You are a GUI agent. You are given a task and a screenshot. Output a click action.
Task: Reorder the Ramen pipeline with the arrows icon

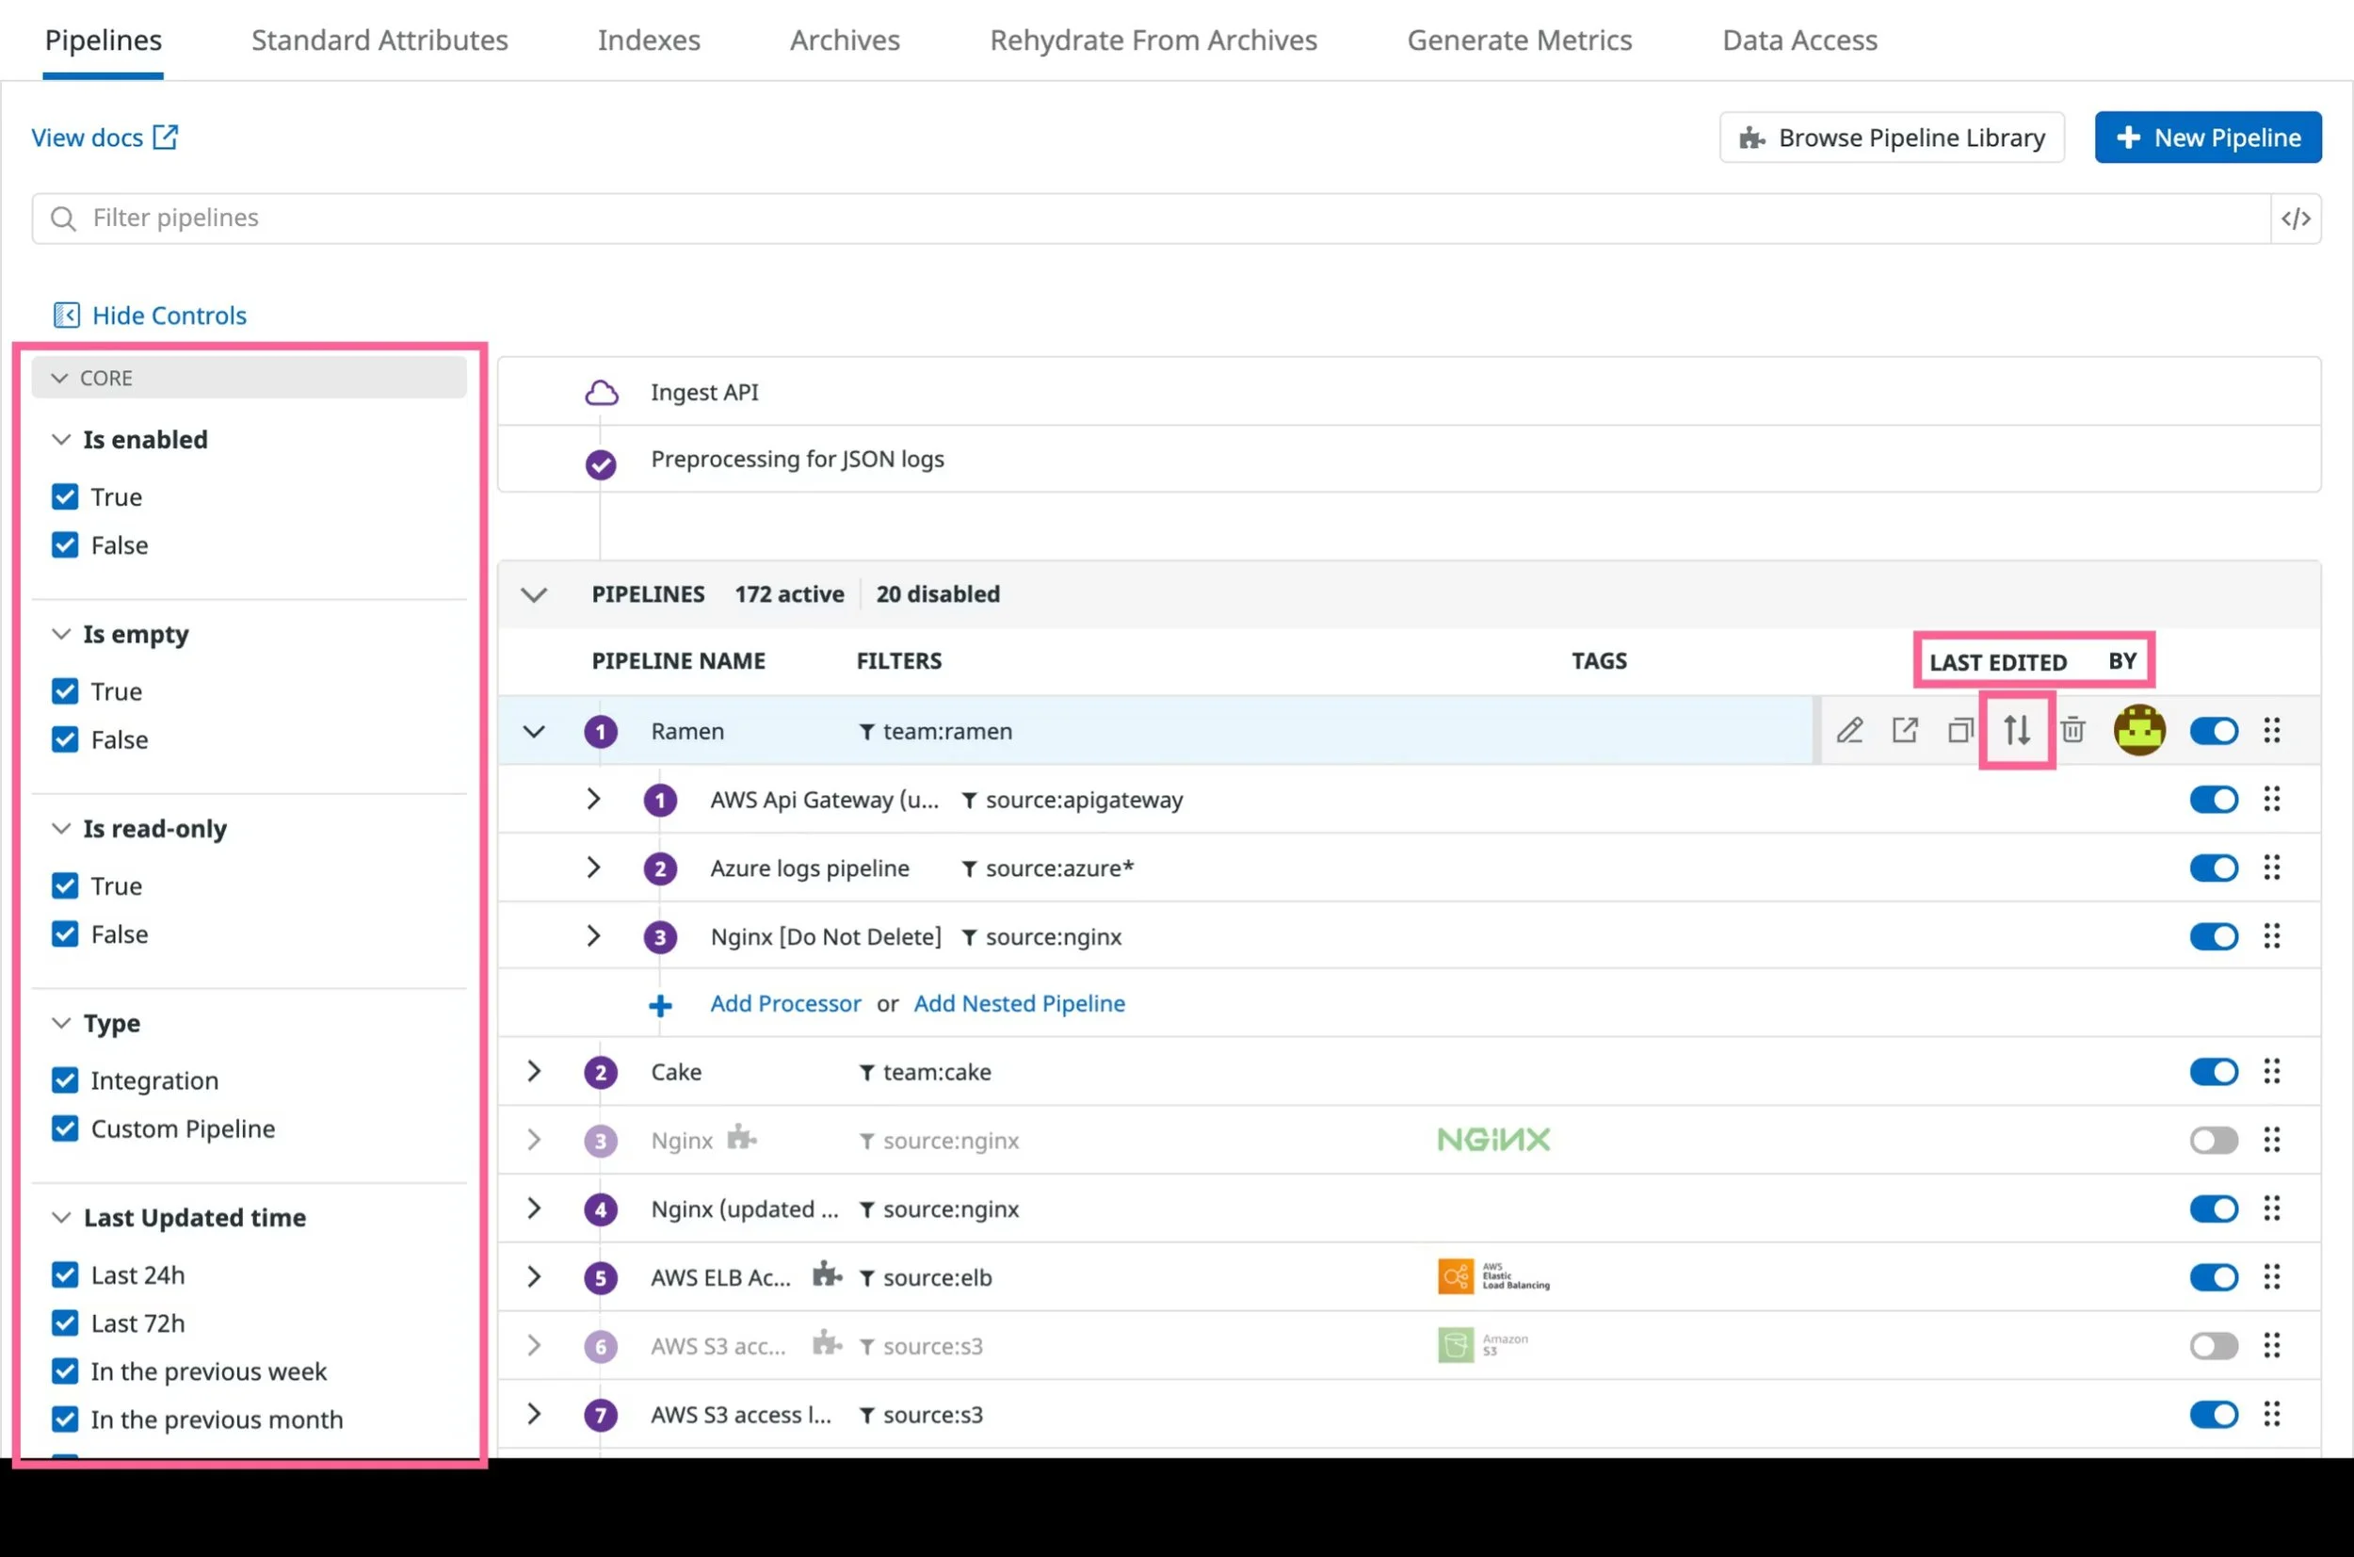(x=2017, y=730)
